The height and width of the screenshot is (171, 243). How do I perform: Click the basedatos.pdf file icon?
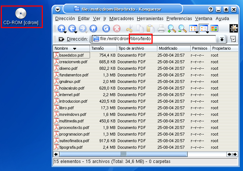(x=56, y=55)
